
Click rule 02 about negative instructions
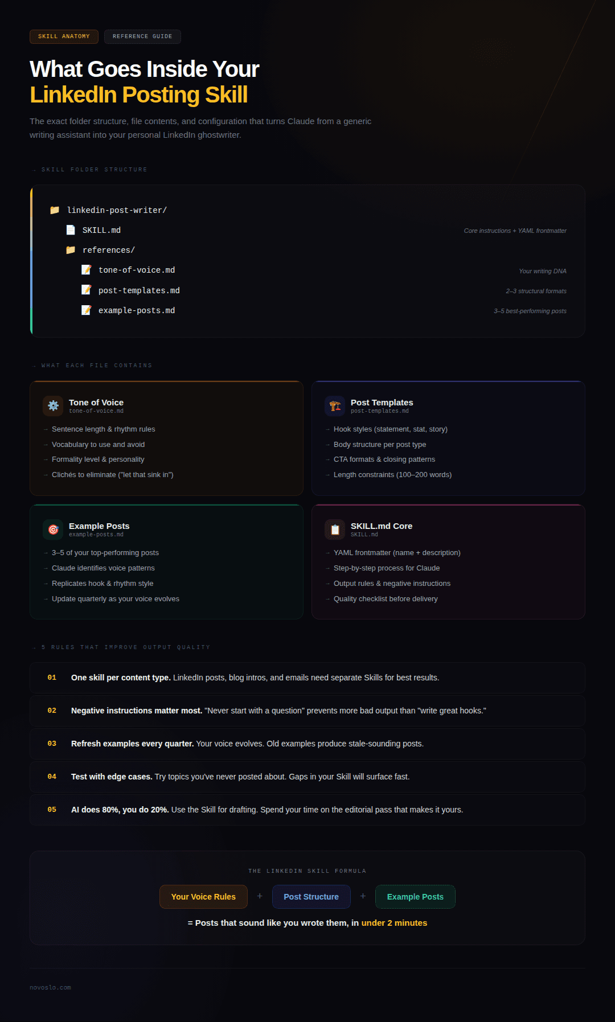coord(307,711)
